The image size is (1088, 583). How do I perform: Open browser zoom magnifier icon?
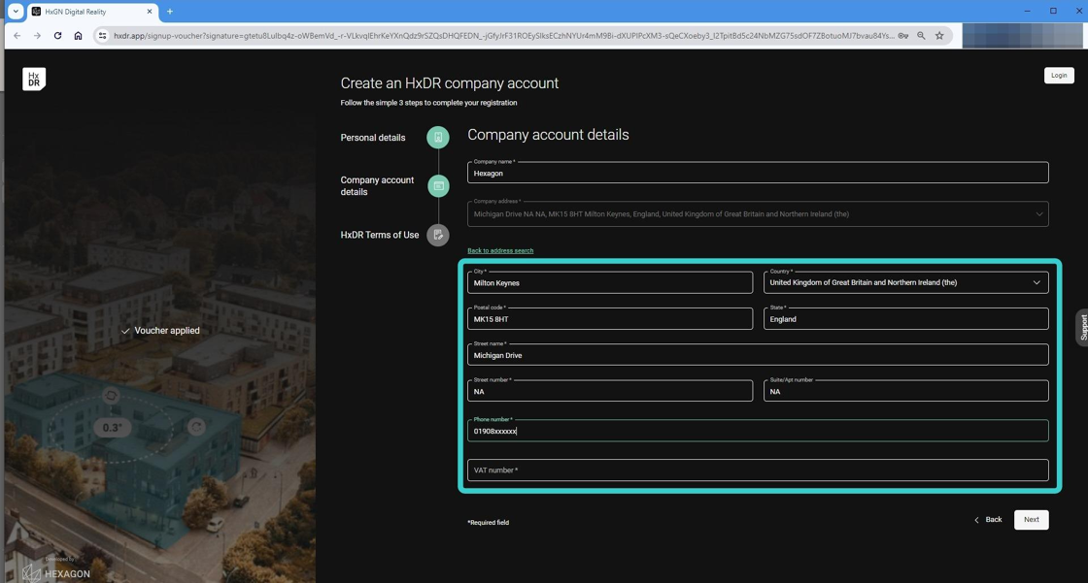point(921,36)
